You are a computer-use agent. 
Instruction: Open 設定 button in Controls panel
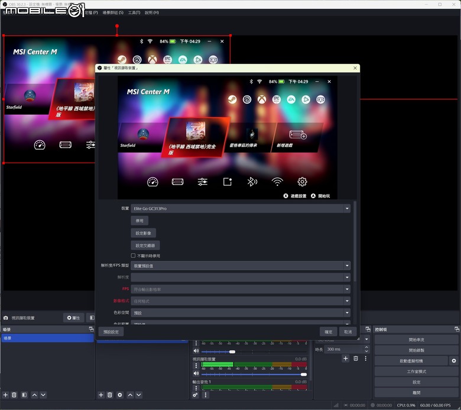click(x=416, y=382)
